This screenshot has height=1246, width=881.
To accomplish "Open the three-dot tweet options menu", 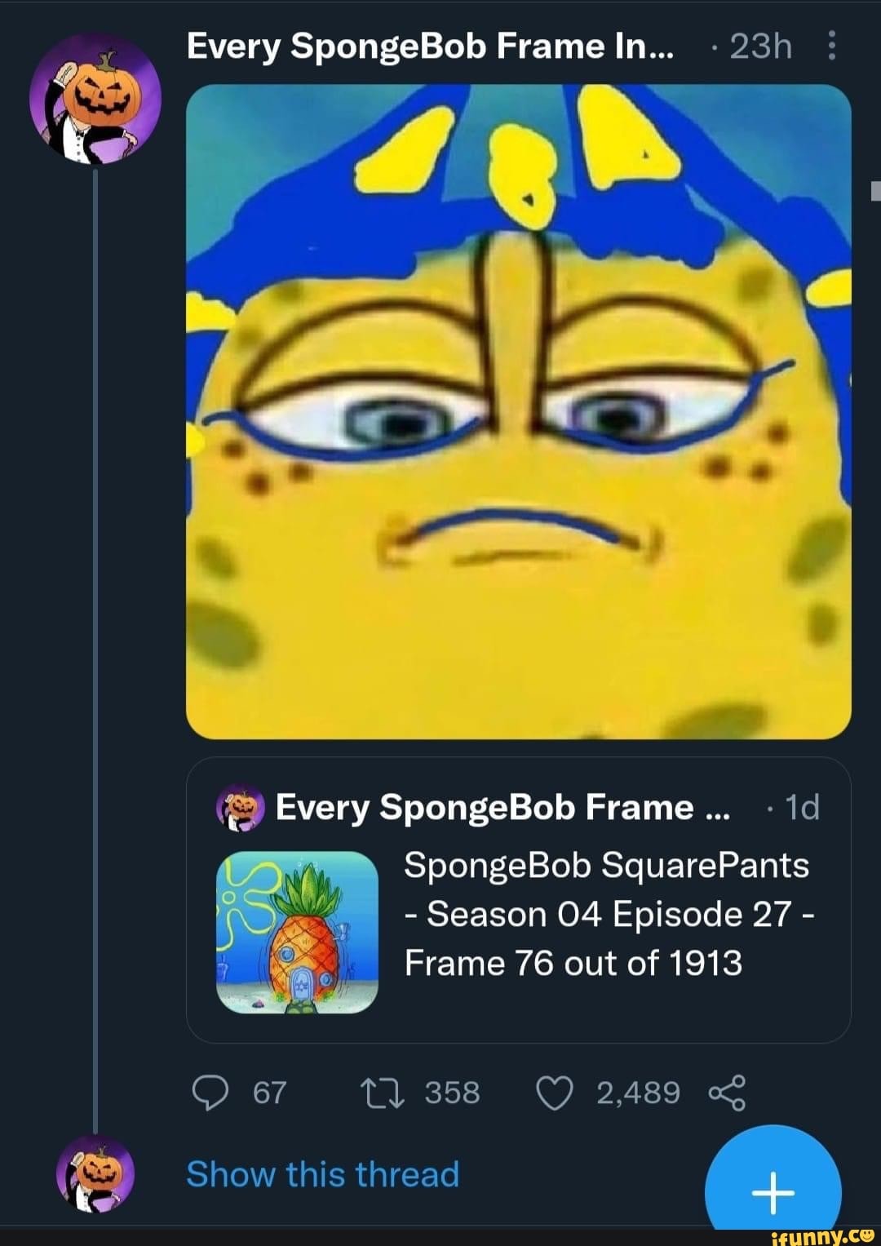I will 832,47.
